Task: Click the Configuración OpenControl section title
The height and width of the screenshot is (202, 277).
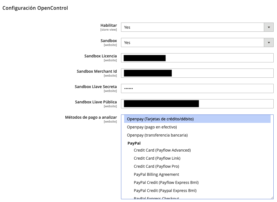Action: [x=35, y=8]
